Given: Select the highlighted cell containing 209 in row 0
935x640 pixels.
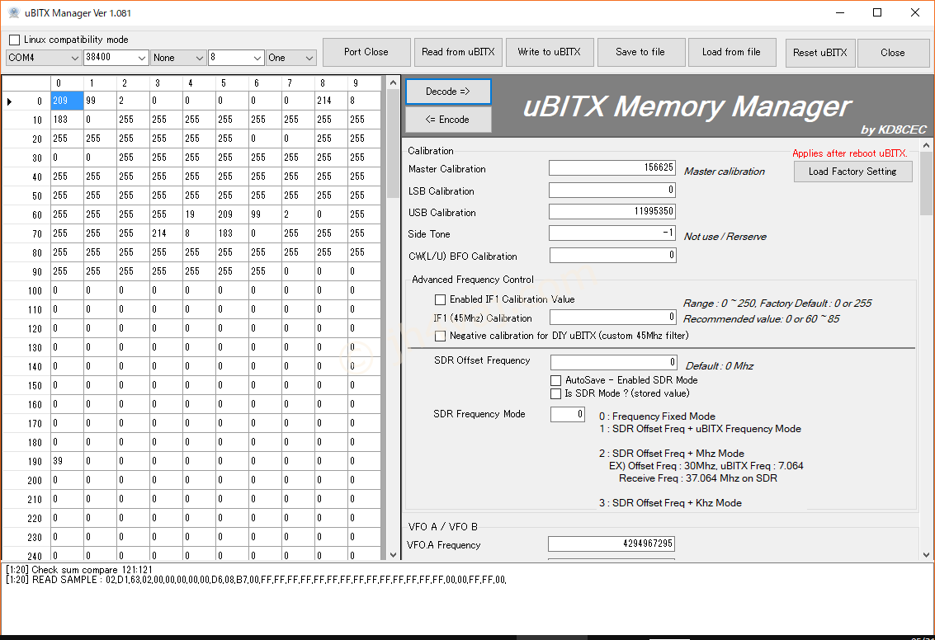Looking at the screenshot, I should point(67,101).
